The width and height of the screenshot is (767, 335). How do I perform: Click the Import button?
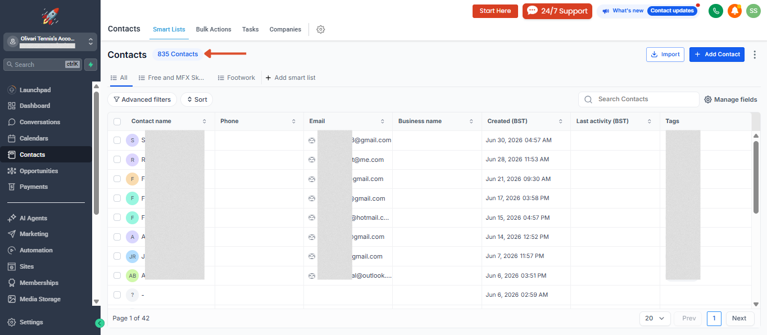665,55
